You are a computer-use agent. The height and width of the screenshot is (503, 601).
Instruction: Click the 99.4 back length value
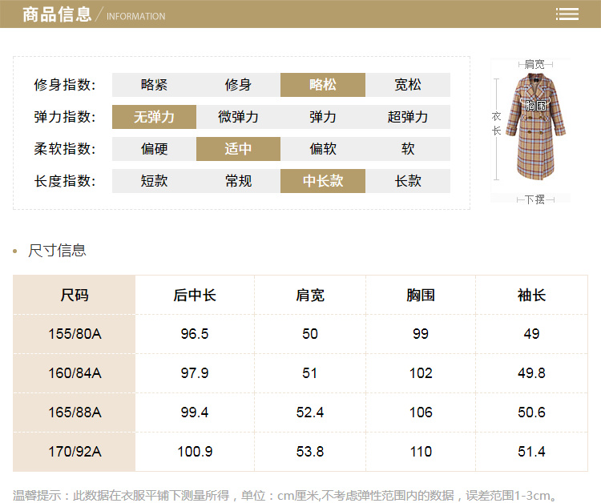pos(195,412)
